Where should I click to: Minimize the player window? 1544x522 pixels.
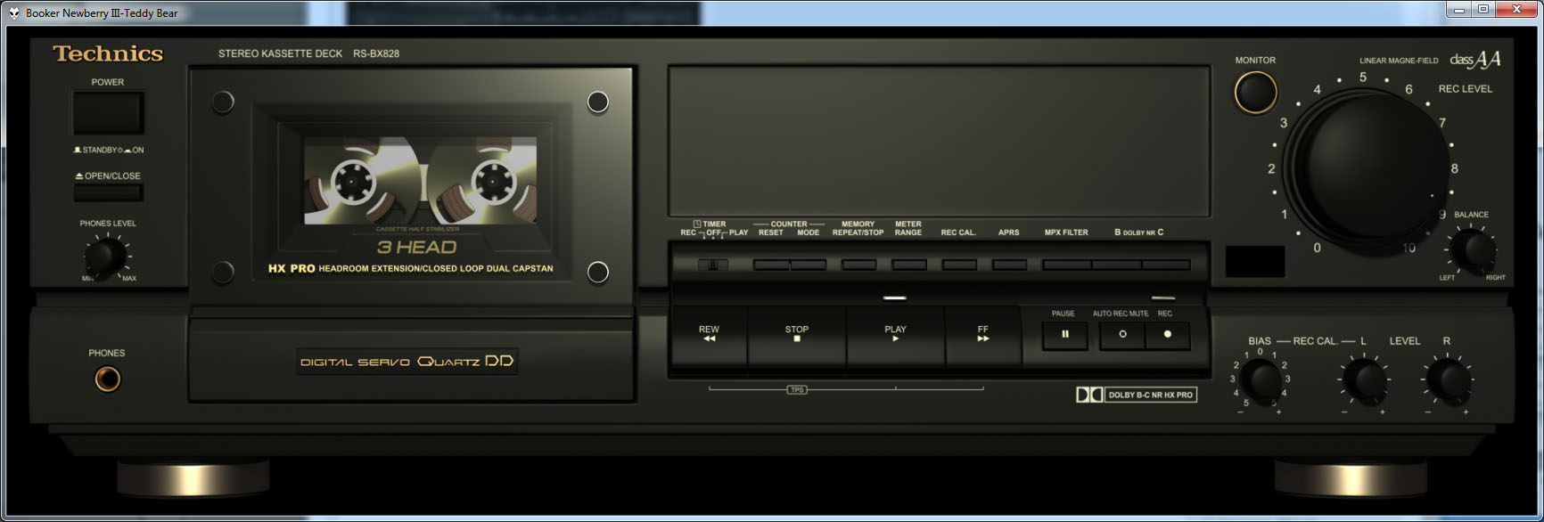[1458, 10]
